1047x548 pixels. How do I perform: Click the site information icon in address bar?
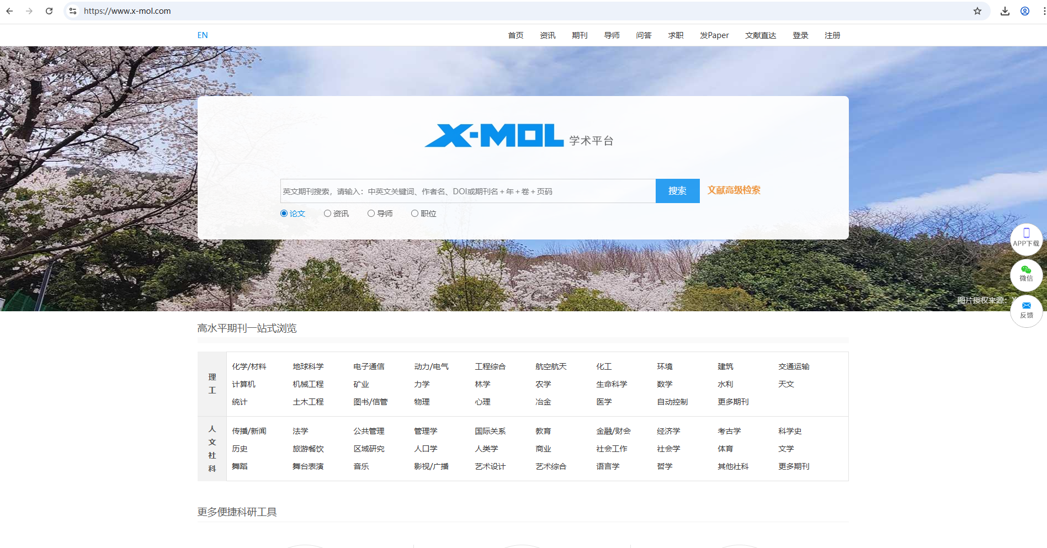(x=72, y=10)
